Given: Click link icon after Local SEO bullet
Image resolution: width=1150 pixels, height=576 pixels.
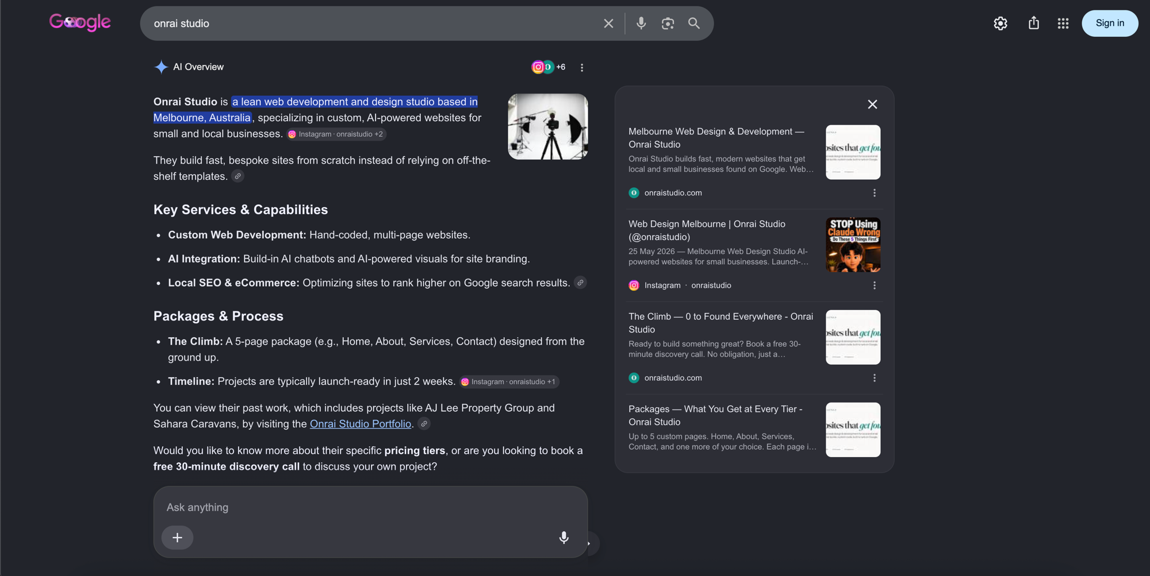Looking at the screenshot, I should [x=580, y=283].
